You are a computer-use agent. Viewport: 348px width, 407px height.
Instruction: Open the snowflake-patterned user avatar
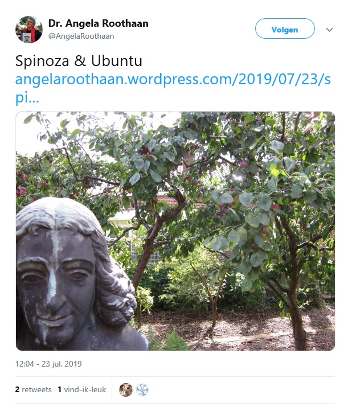click(142, 390)
